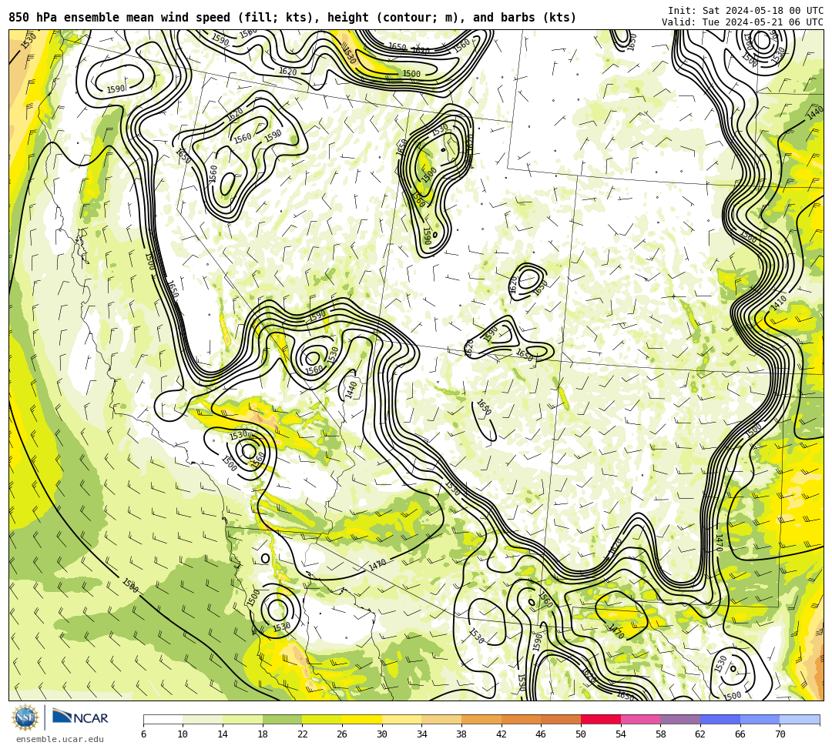Click the colorbar tick label 22
The image size is (832, 749).
point(303,734)
